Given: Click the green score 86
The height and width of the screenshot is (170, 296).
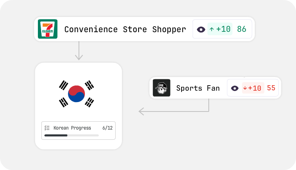Looking at the screenshot, I should pyautogui.click(x=242, y=29).
